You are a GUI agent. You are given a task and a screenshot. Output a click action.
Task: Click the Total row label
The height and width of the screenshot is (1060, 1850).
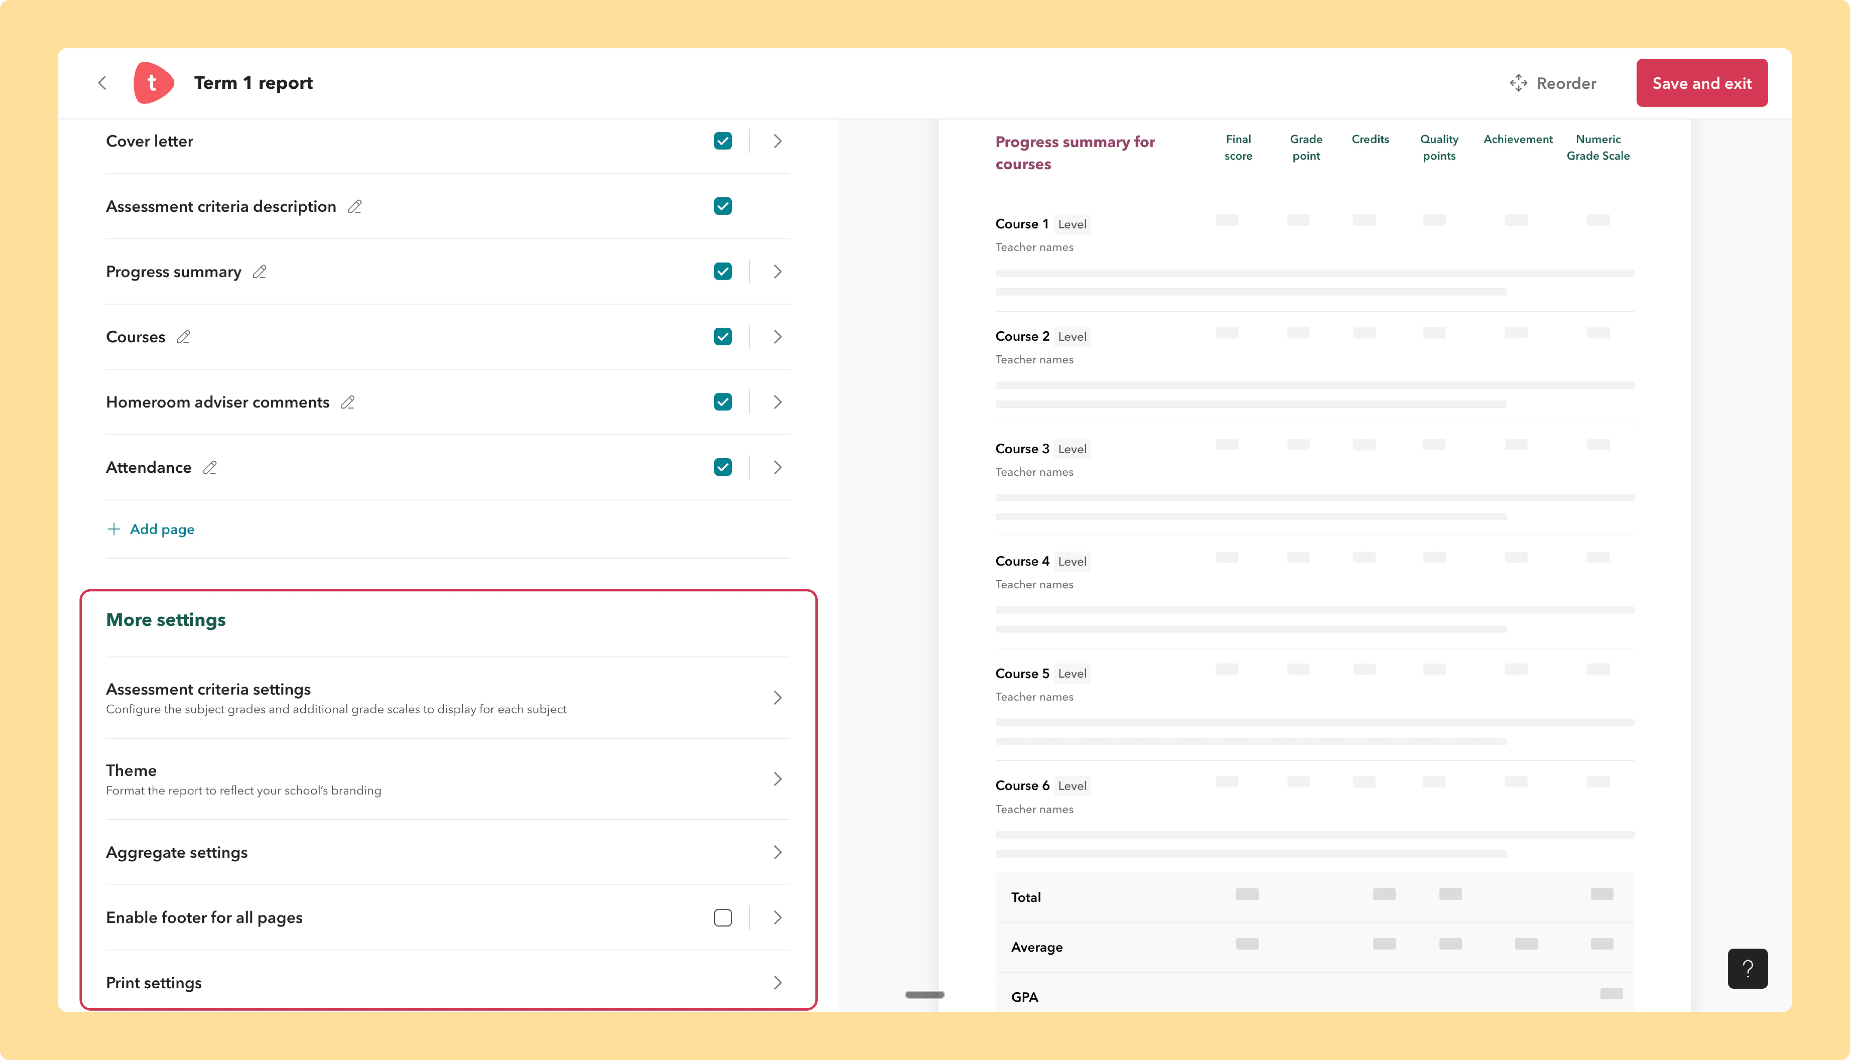pyautogui.click(x=1026, y=898)
